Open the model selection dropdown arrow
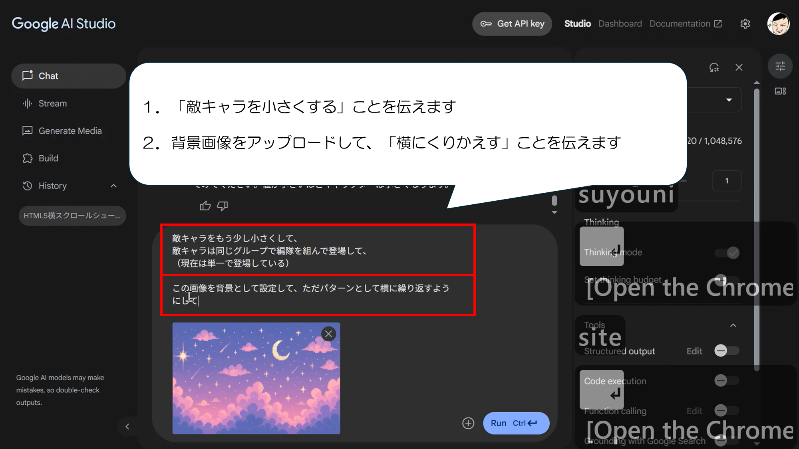Screen dimensions: 799x449 point(729,100)
